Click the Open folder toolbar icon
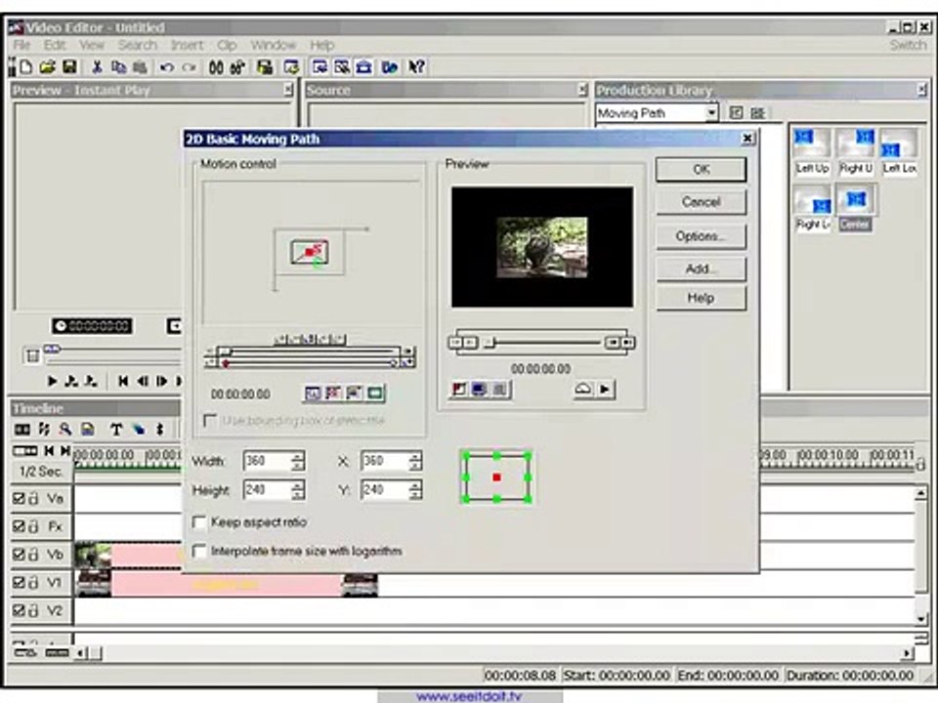 point(47,67)
